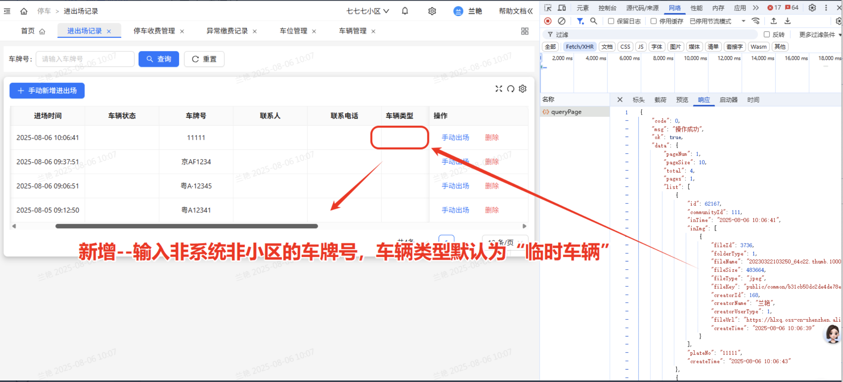Expand the 更多过滤条件 filter options

pos(817,34)
